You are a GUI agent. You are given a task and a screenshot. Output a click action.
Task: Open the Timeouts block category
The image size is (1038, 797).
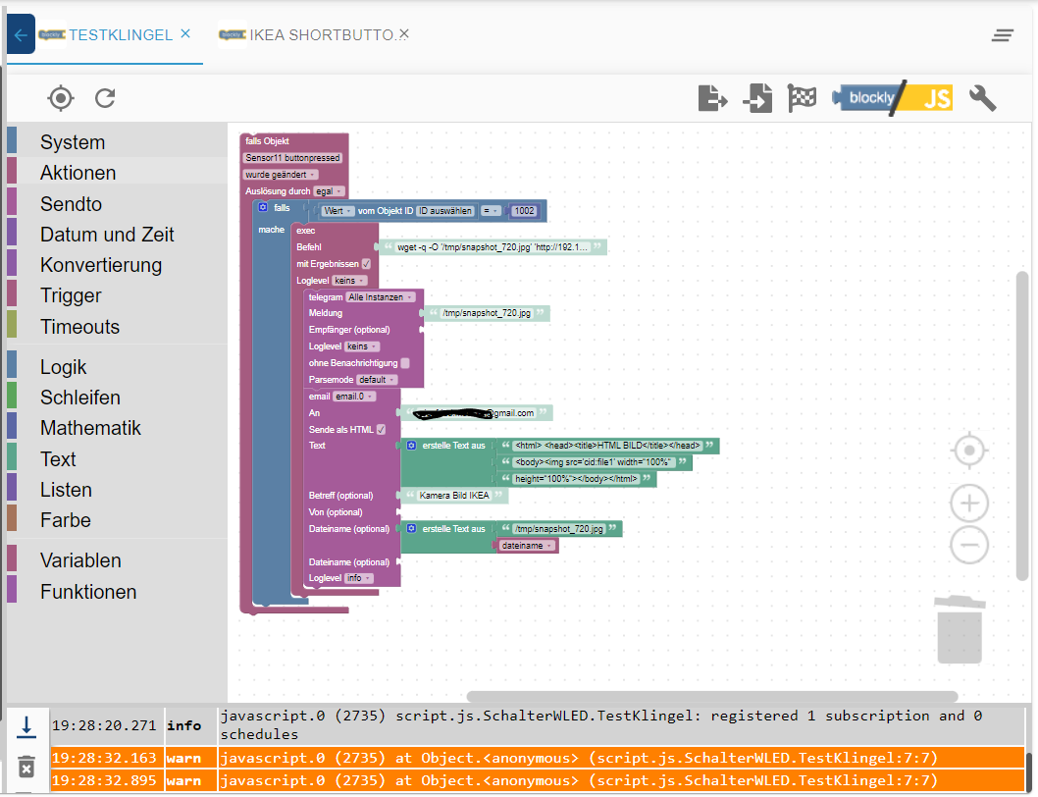pyautogui.click(x=79, y=327)
